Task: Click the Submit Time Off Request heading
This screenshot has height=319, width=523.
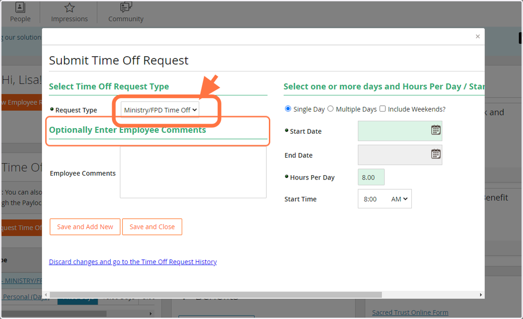Action: [x=119, y=60]
